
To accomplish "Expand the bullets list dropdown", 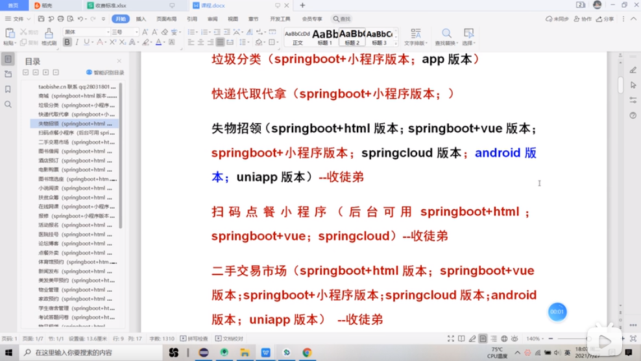I will [x=197, y=32].
